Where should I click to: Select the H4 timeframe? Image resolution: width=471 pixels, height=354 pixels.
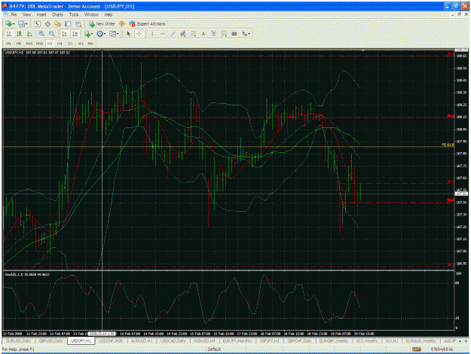coord(60,44)
